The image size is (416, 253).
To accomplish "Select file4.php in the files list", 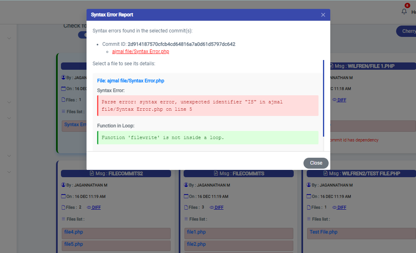I will point(74,232).
